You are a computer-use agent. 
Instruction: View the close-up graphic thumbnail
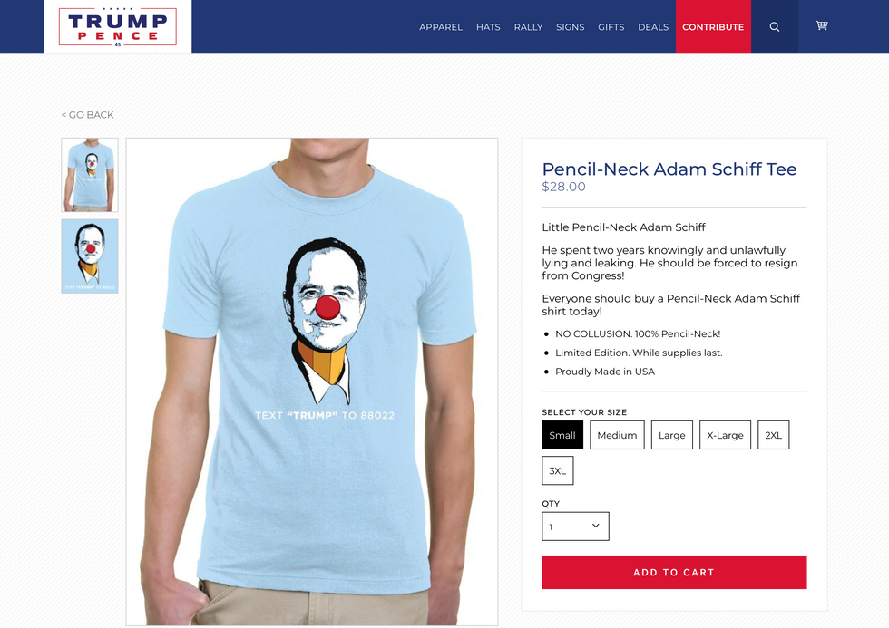click(90, 256)
